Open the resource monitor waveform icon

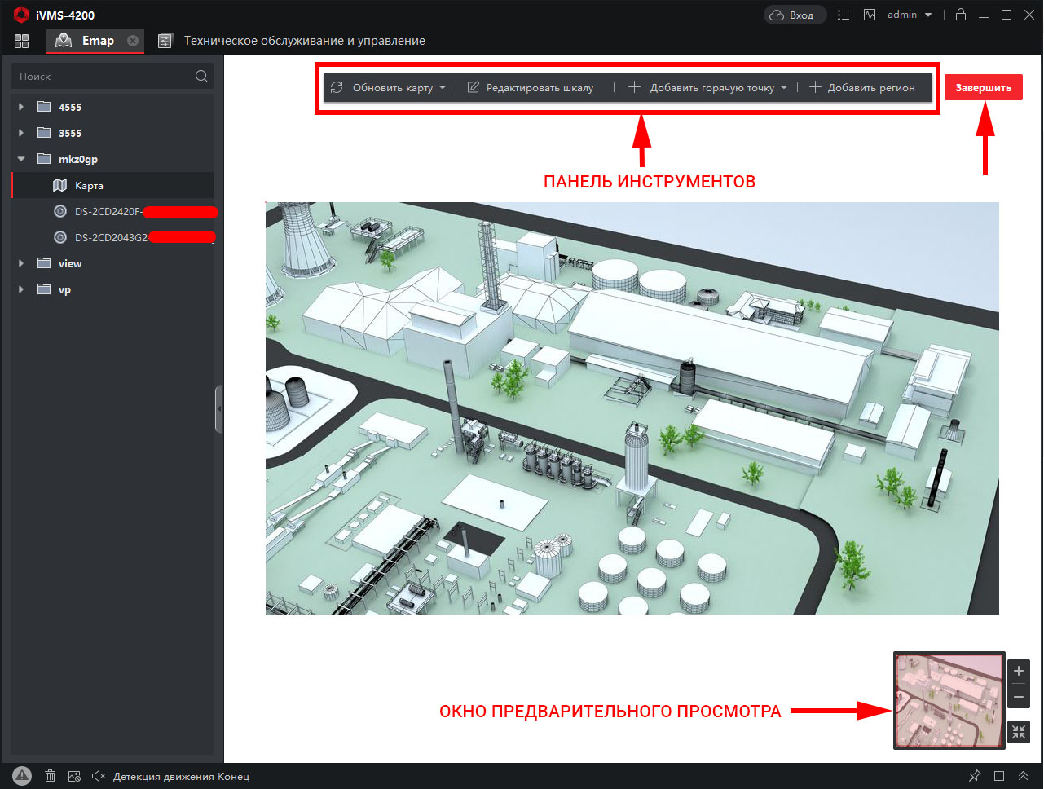pos(870,15)
